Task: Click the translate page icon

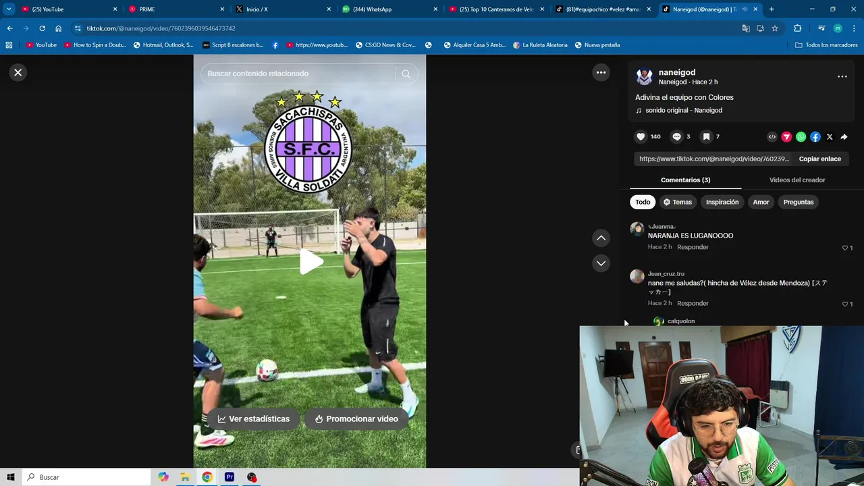Action: tap(745, 28)
